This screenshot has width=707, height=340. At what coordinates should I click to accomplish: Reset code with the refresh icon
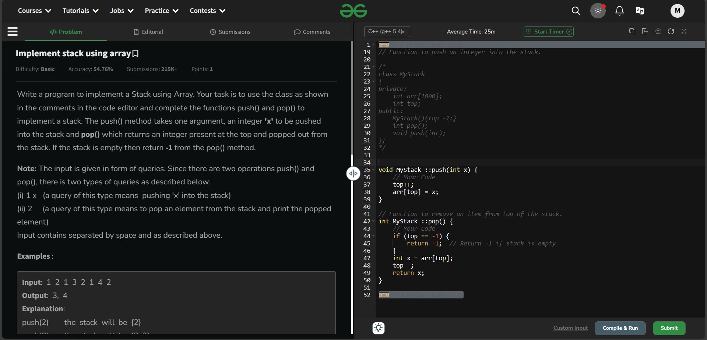coord(671,32)
